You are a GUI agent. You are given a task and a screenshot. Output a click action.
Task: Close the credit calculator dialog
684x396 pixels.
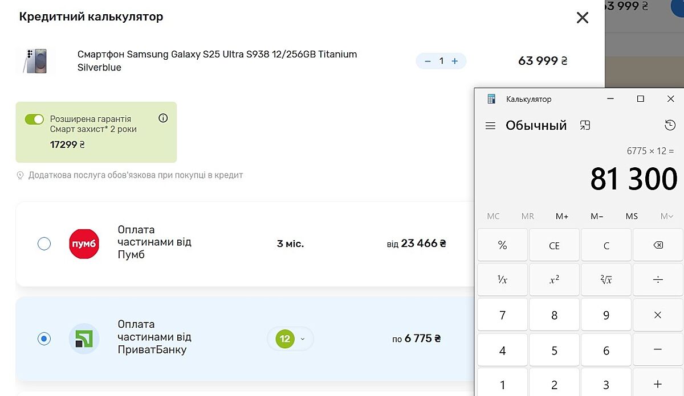pos(582,18)
